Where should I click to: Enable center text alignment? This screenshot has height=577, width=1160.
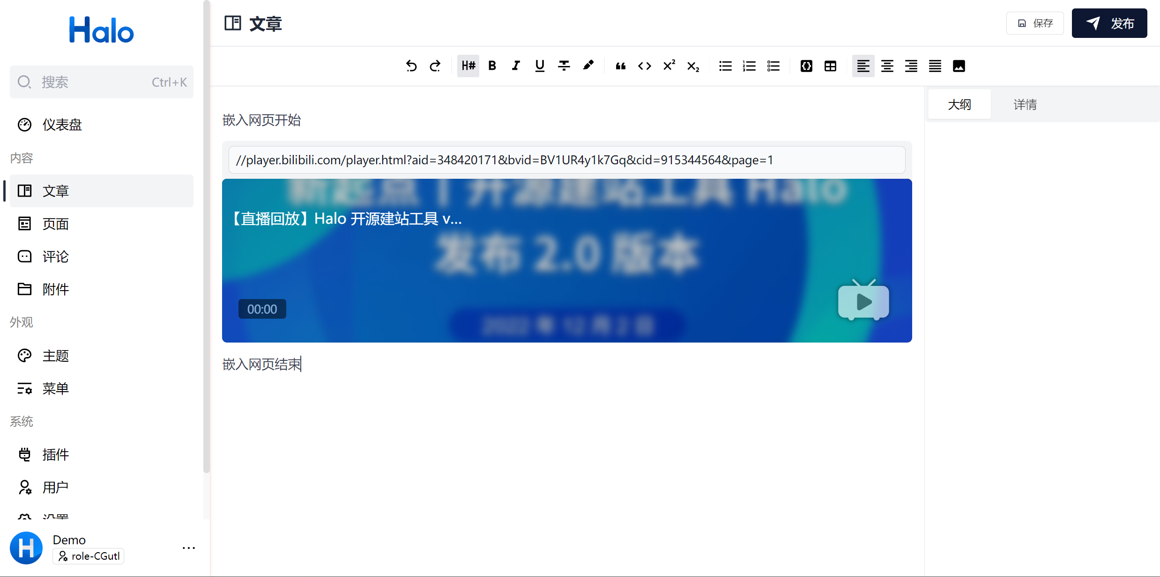(887, 66)
